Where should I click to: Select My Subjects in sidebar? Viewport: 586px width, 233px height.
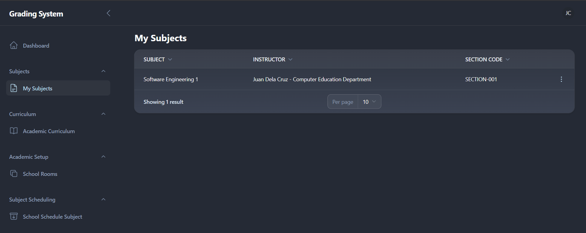click(58, 88)
